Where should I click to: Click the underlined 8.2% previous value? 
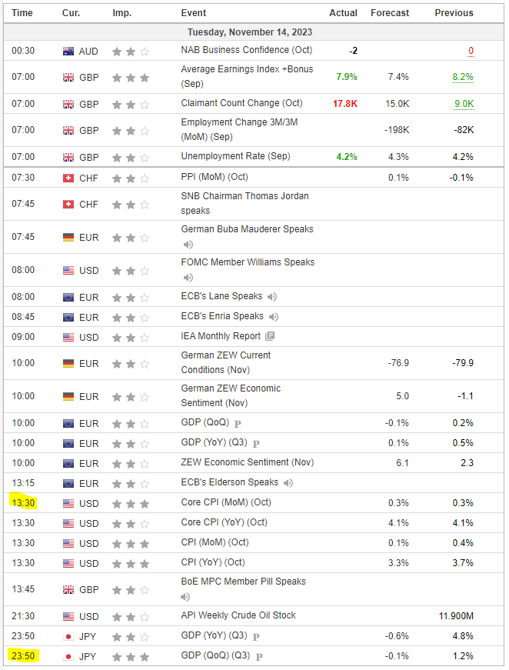point(463,77)
